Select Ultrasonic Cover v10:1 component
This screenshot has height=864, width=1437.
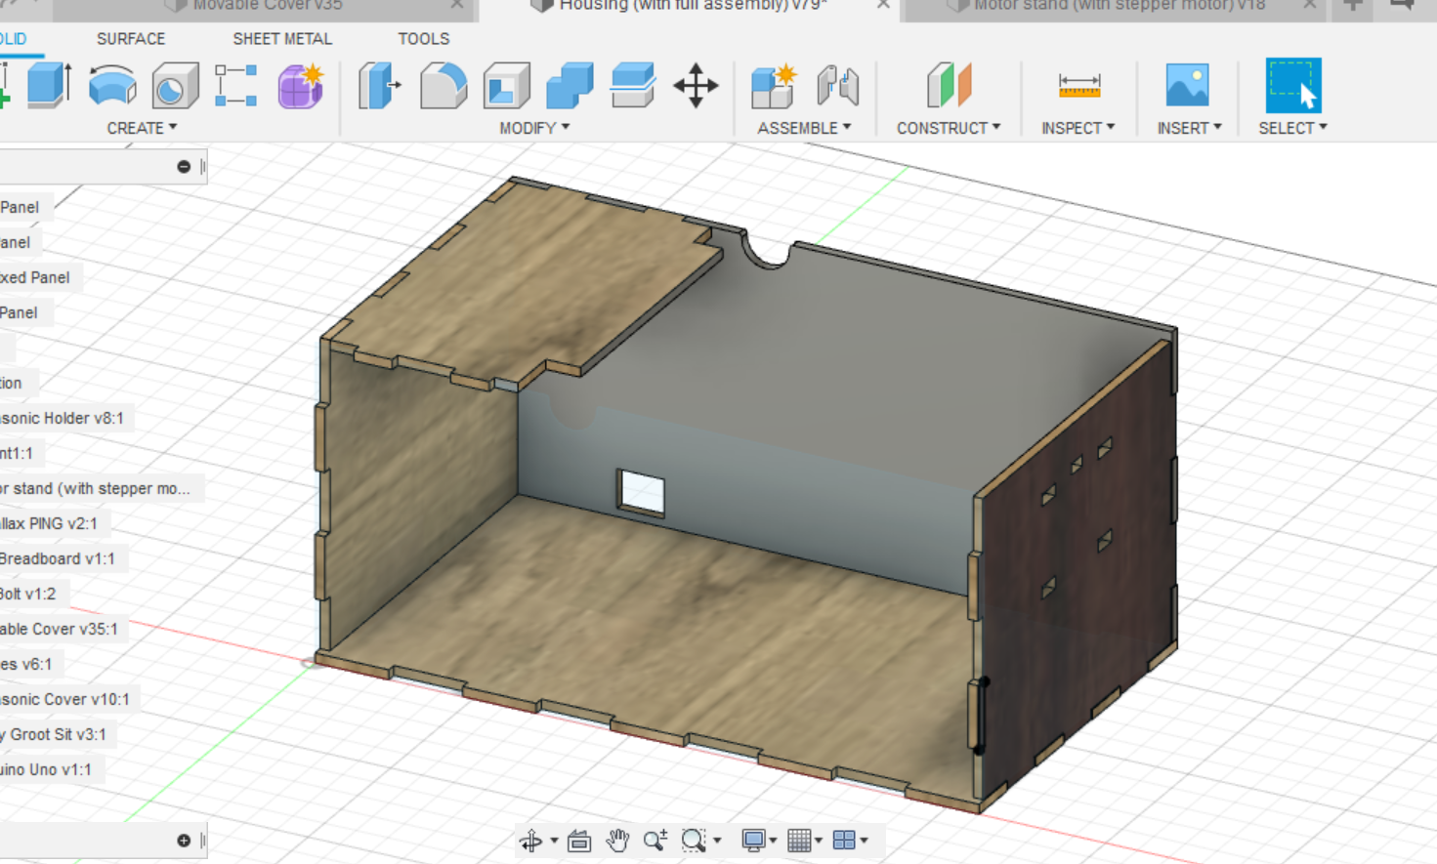point(64,699)
